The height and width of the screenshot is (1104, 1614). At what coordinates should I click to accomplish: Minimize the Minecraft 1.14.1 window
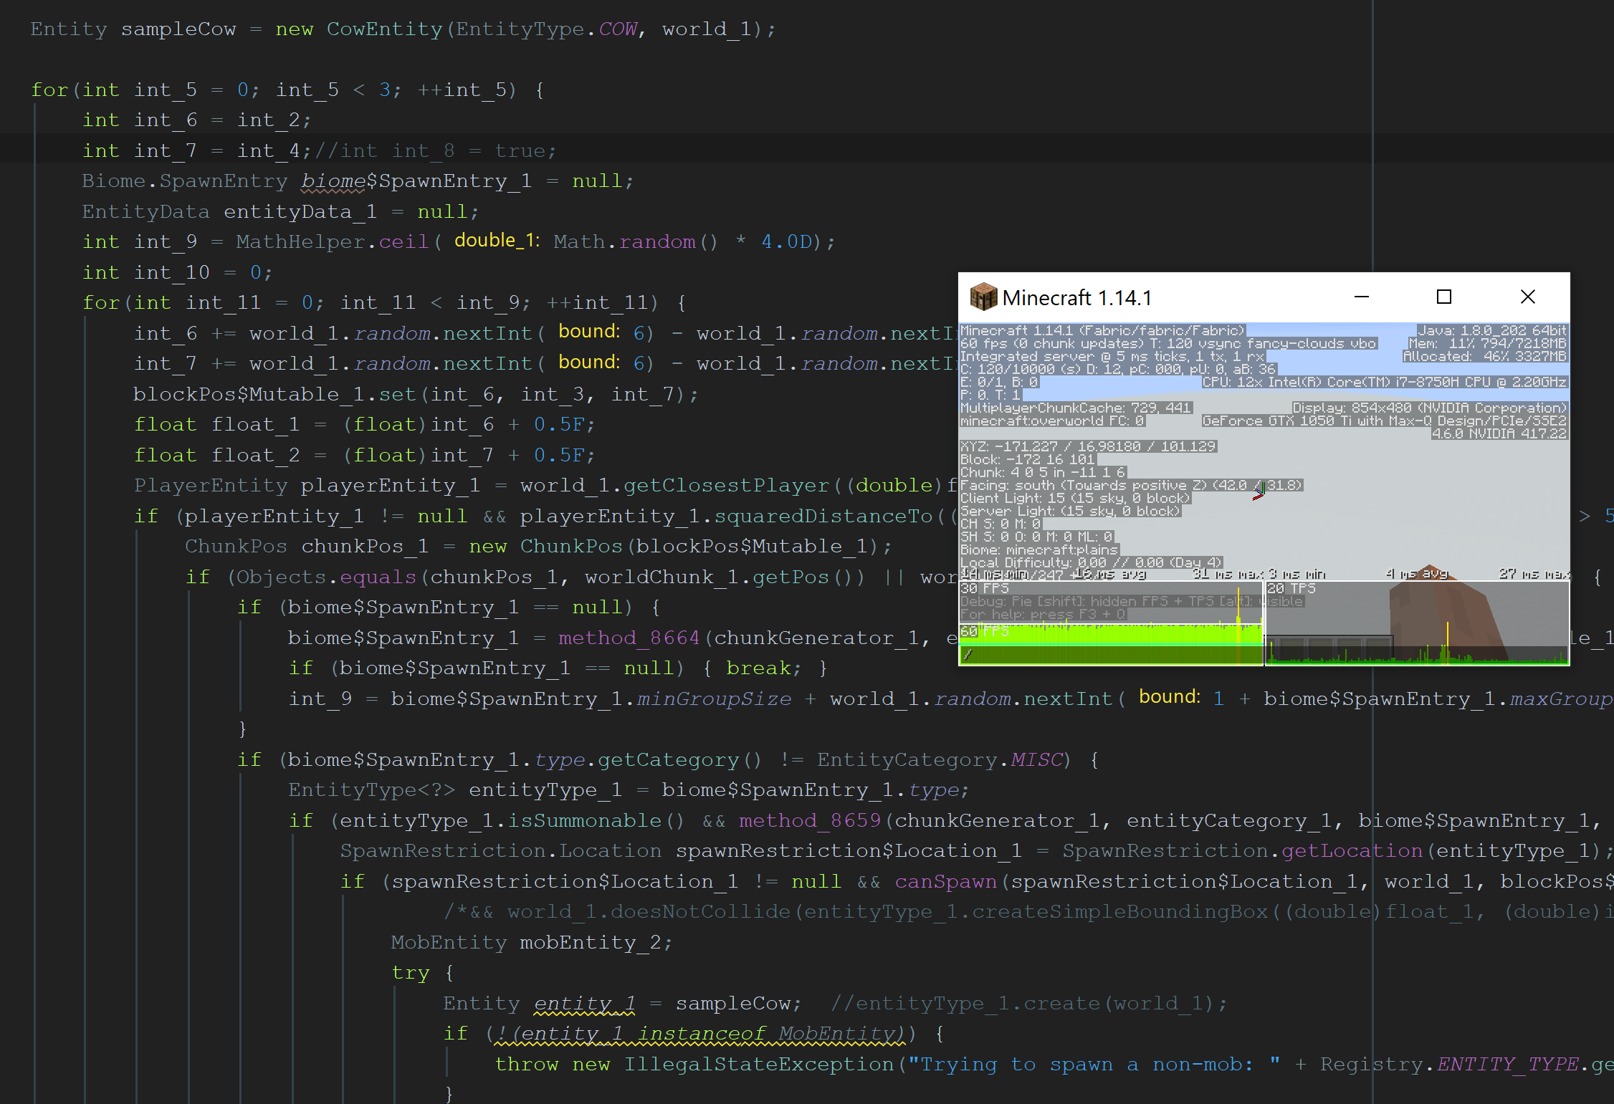click(x=1362, y=297)
